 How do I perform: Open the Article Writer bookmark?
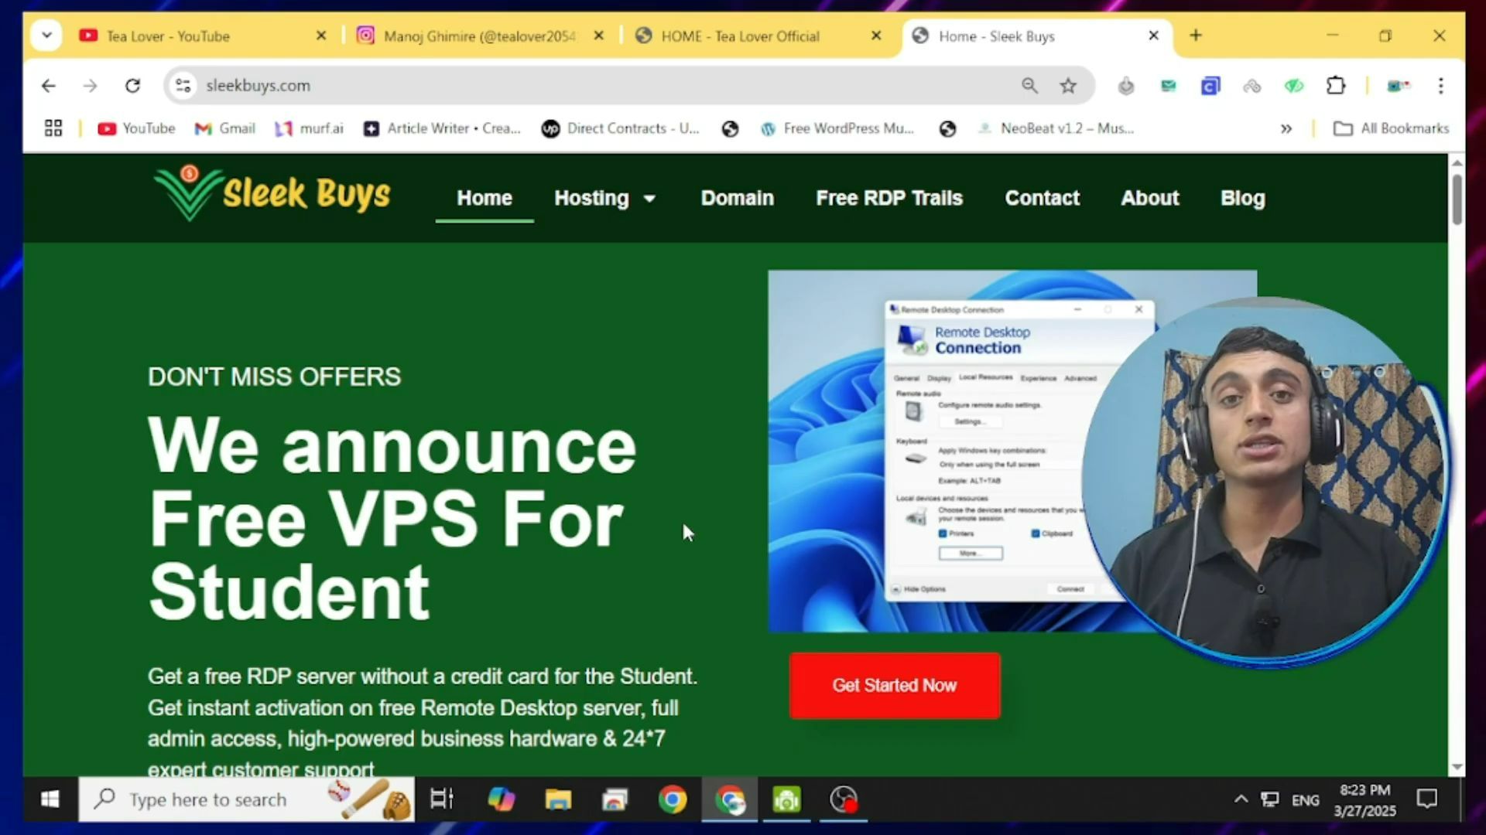[x=442, y=128]
